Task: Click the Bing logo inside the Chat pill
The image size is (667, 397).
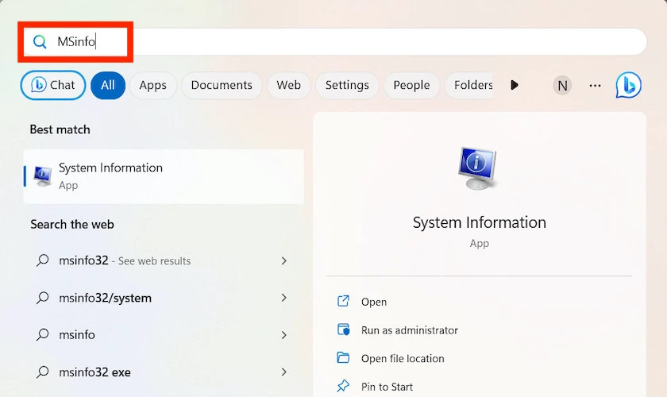Action: click(x=38, y=85)
